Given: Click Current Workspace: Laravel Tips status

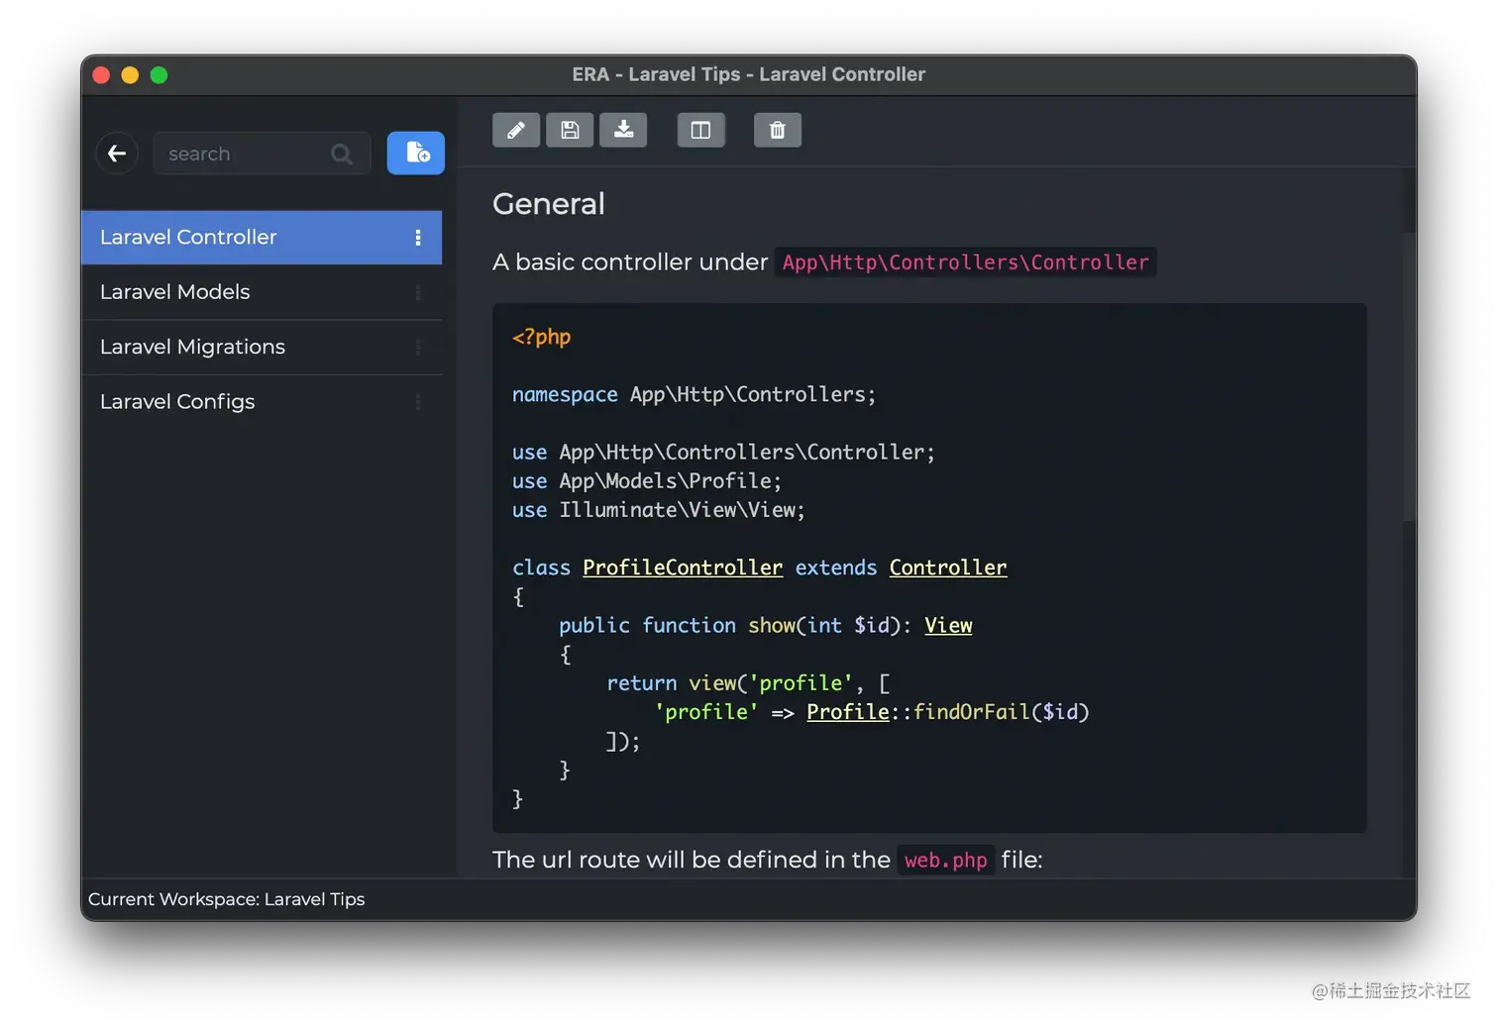Looking at the screenshot, I should (x=227, y=899).
